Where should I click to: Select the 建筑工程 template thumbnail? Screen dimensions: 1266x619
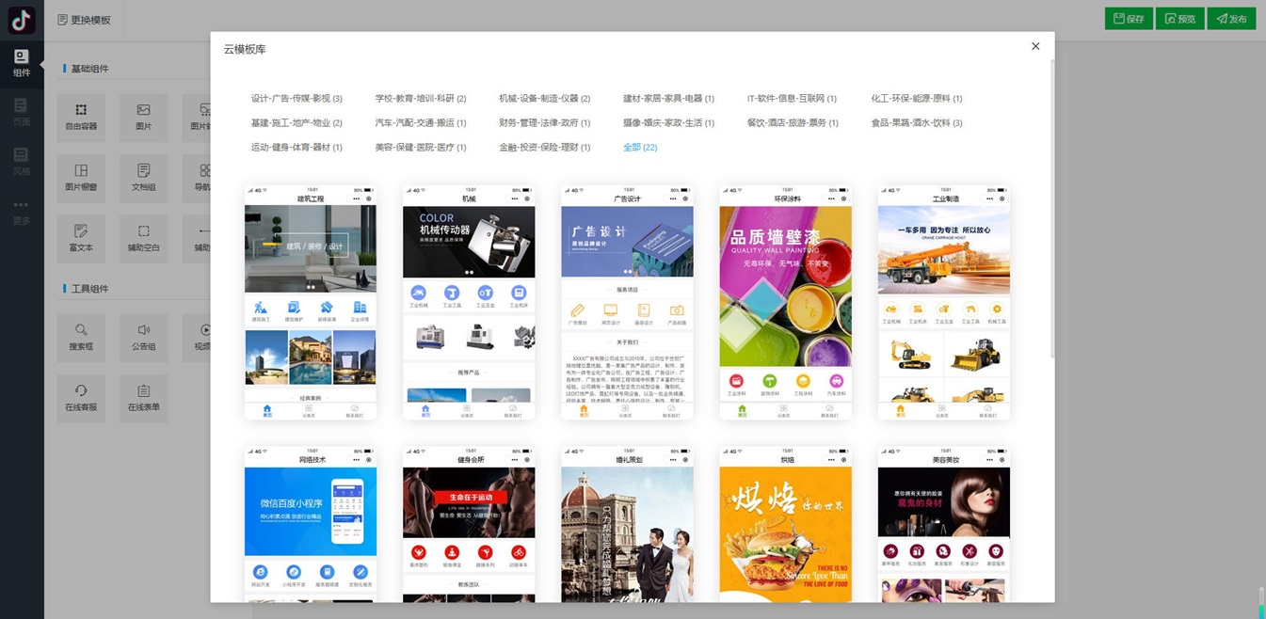pyautogui.click(x=311, y=302)
